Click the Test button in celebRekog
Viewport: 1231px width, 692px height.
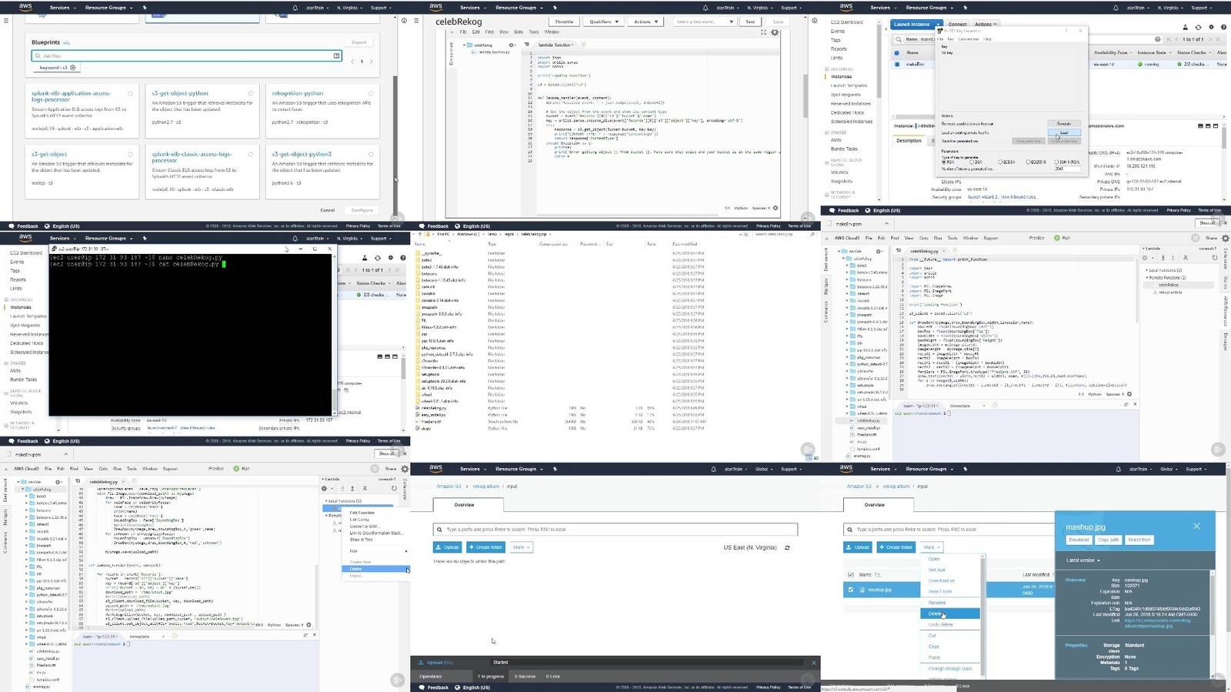click(750, 22)
